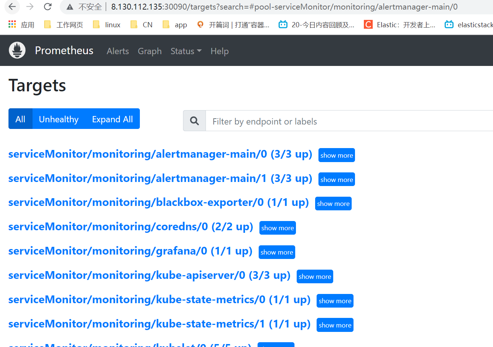Select the All targets filter
Viewport: 493px width, 347px height.
[x=20, y=119]
